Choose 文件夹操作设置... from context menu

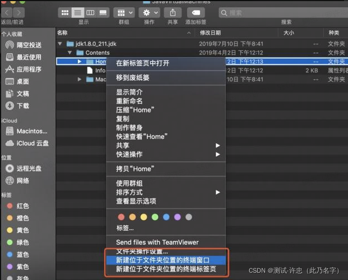tap(166, 251)
